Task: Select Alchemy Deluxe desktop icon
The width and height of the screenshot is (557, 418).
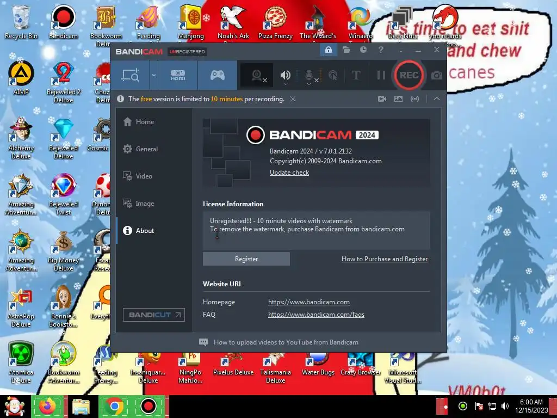Action: (x=21, y=139)
